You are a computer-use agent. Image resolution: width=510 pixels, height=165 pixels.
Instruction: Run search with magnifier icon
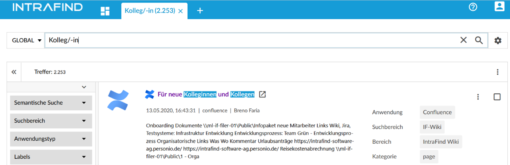click(479, 40)
